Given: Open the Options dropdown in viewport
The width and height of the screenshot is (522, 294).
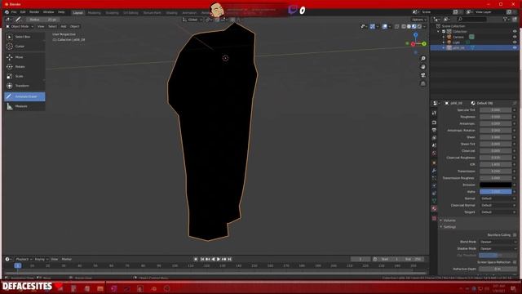Looking at the screenshot, I should (x=418, y=20).
